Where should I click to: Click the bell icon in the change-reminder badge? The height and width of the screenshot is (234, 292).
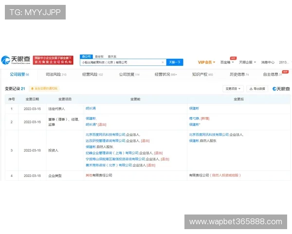coord(32,89)
